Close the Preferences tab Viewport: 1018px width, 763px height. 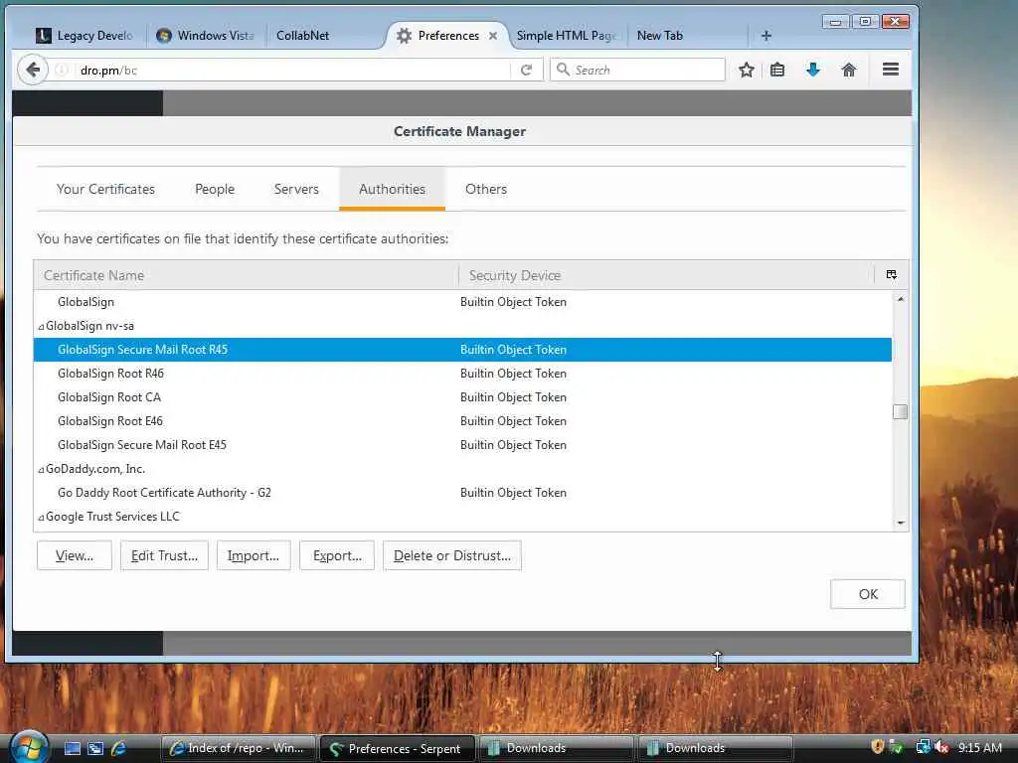[x=493, y=36]
